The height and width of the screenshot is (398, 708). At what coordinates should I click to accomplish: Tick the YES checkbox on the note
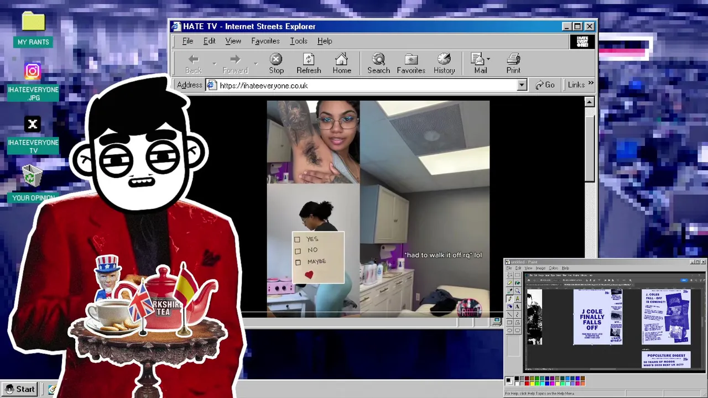297,239
